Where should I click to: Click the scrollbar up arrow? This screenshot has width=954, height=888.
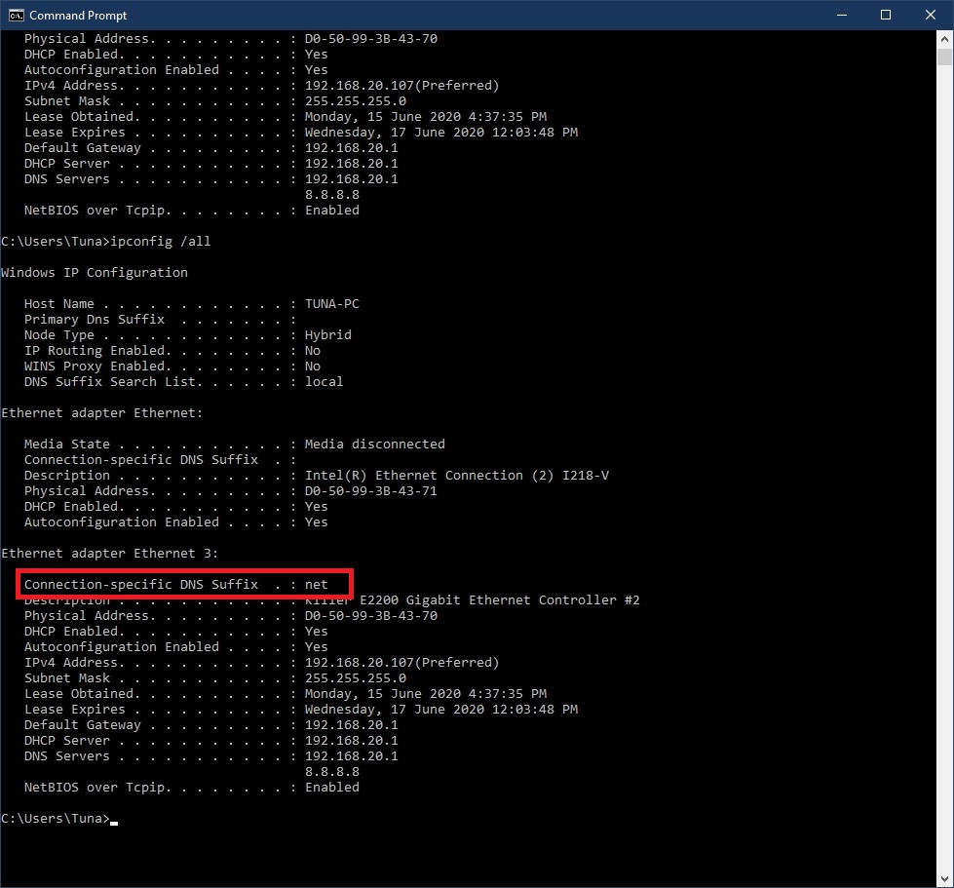[944, 40]
